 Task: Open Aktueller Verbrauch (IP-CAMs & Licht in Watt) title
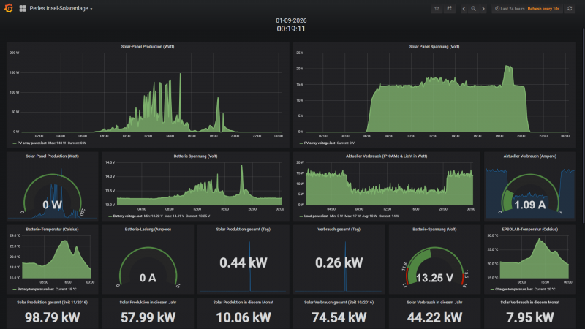[386, 156]
